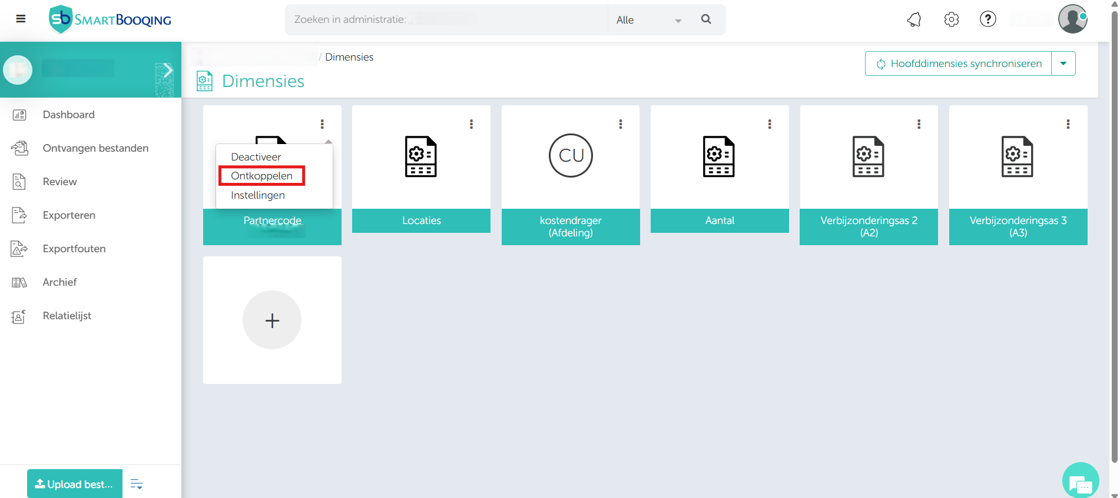
Task: Open three-dot menu on Locaties card
Action: pos(471,124)
